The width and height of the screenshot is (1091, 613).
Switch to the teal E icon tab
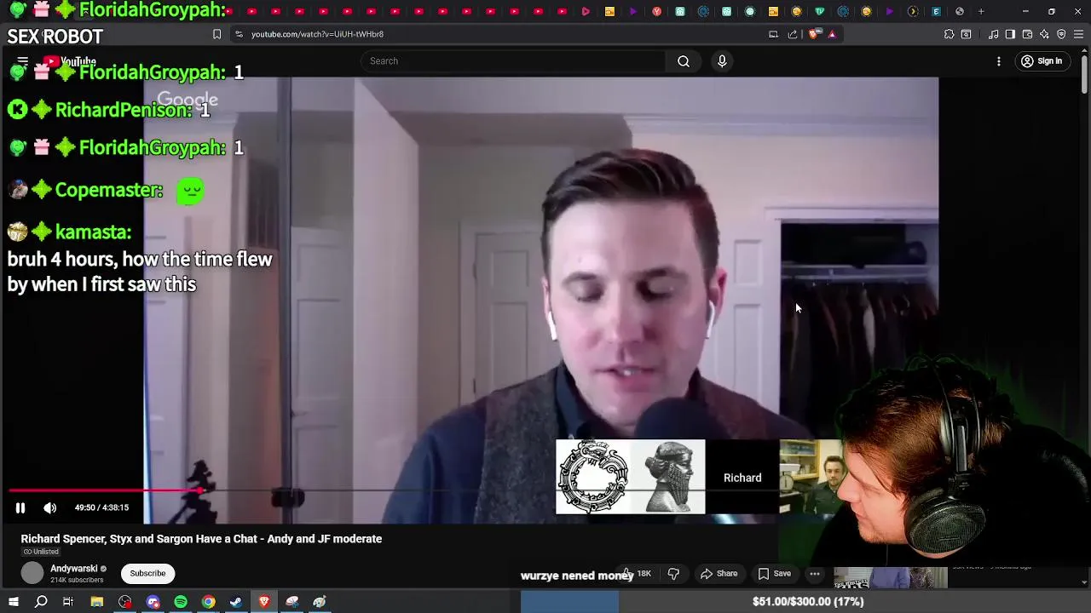[x=936, y=11]
